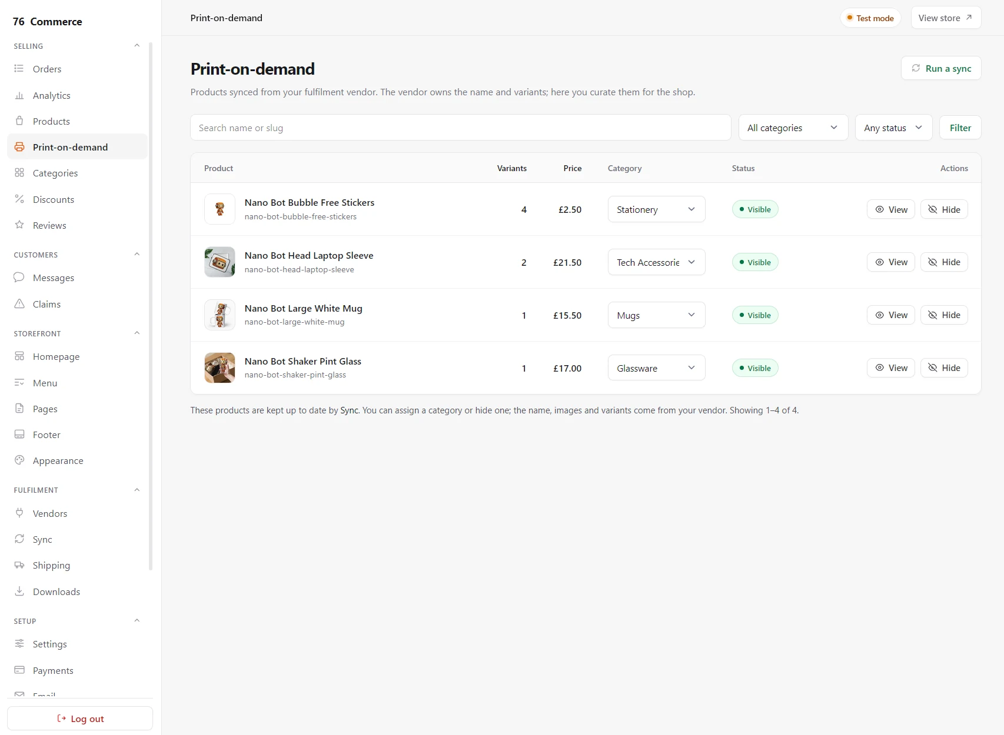1004x735 pixels.
Task: View the Nano Bot Head Laptop Sleeve product
Action: click(891, 262)
